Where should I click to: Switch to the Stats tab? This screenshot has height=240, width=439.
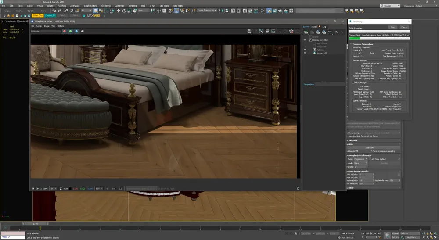pyautogui.click(x=313, y=26)
